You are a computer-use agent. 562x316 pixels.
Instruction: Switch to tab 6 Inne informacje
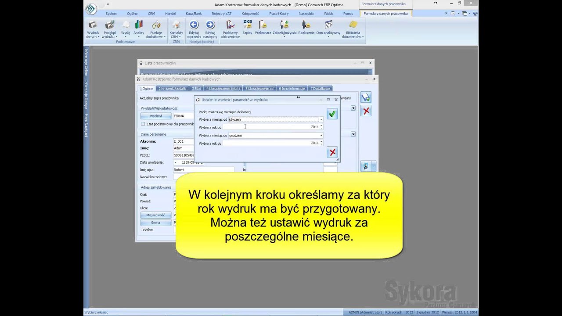[292, 89]
